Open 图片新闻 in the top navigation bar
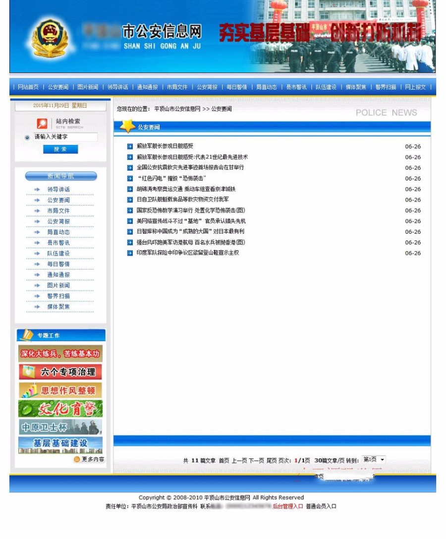This screenshot has height=539, width=446. (x=88, y=87)
